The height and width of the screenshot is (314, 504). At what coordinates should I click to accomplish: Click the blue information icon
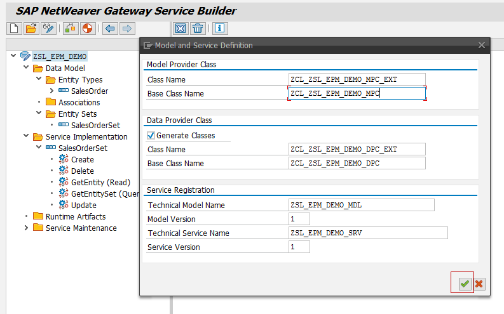click(220, 29)
